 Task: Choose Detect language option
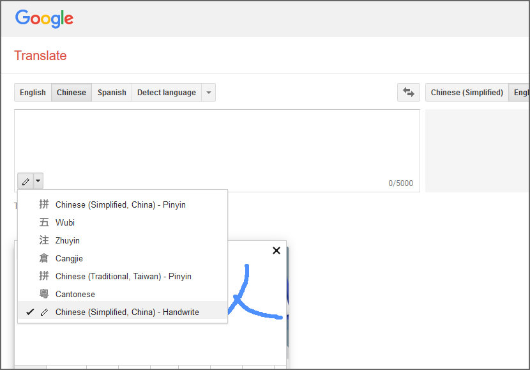click(167, 92)
